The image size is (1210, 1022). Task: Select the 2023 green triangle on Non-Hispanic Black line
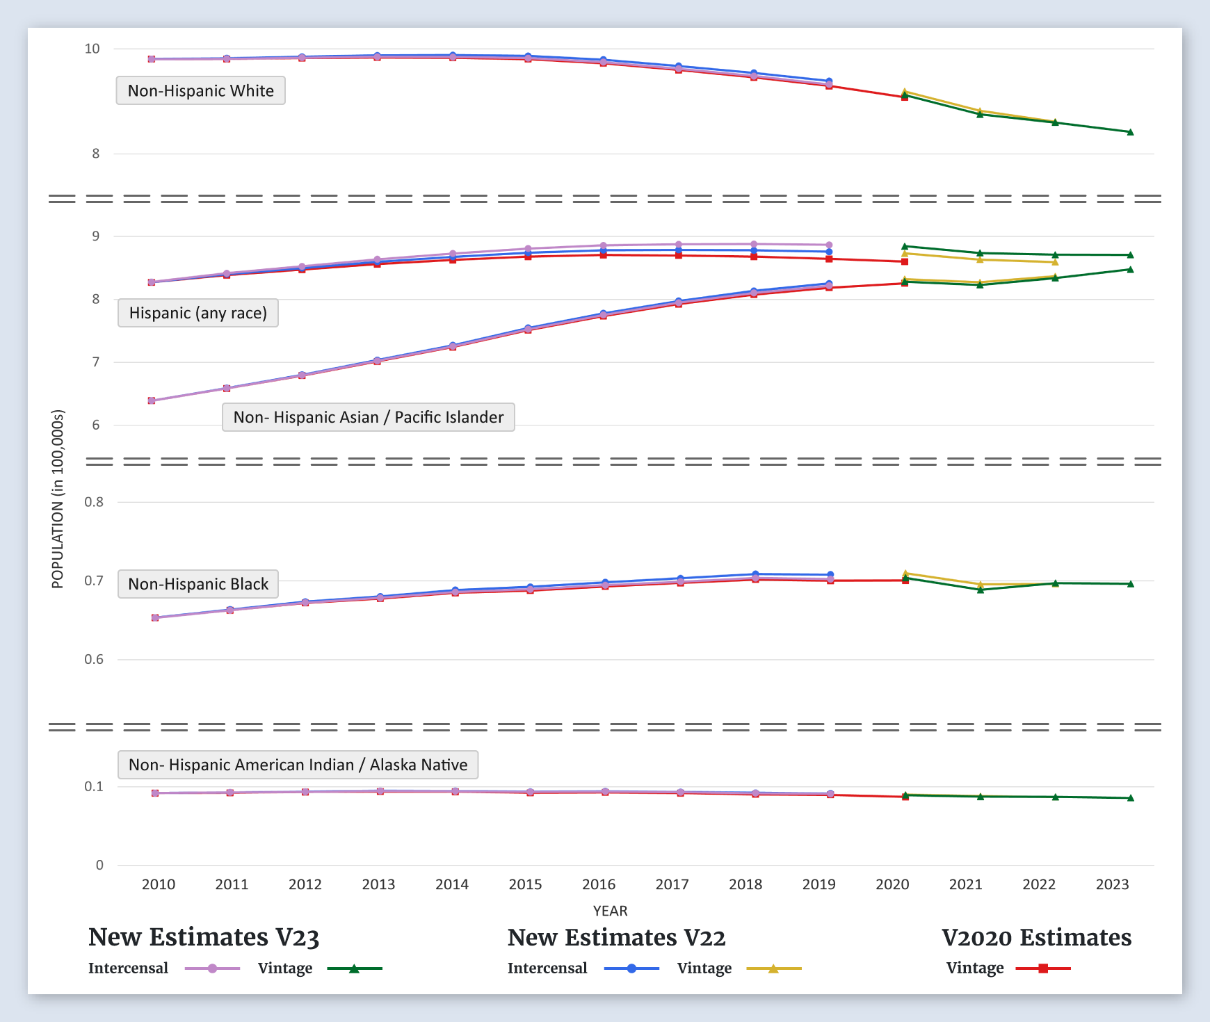coord(1130,584)
